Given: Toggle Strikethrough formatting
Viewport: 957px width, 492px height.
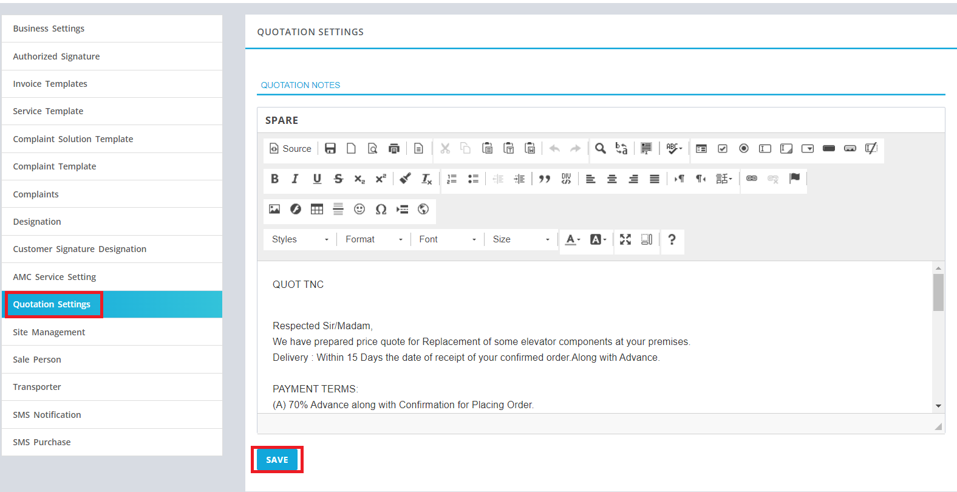Looking at the screenshot, I should (x=338, y=179).
